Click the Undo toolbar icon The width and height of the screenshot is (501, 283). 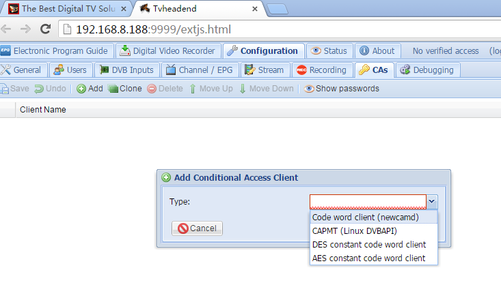tap(39, 89)
